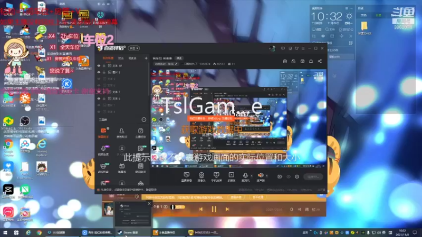Image resolution: width=422 pixels, height=237 pixels.
Task: Toggle the lock on layer 文本 10
Action: (104, 65)
